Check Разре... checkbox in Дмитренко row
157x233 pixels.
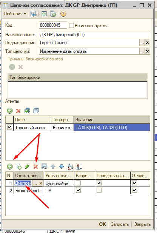pos(78,183)
